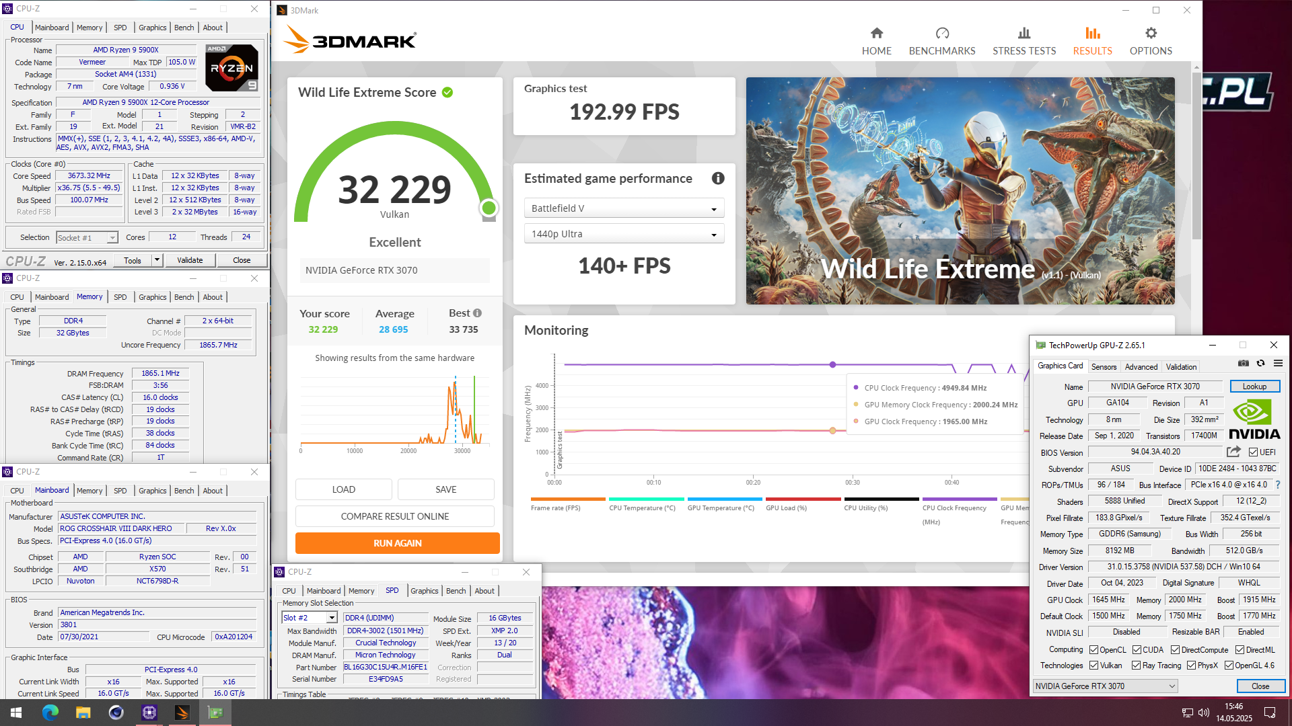Image resolution: width=1292 pixels, height=726 pixels.
Task: Switch to the Advanced tab in GPU-Z
Action: pyautogui.click(x=1141, y=367)
